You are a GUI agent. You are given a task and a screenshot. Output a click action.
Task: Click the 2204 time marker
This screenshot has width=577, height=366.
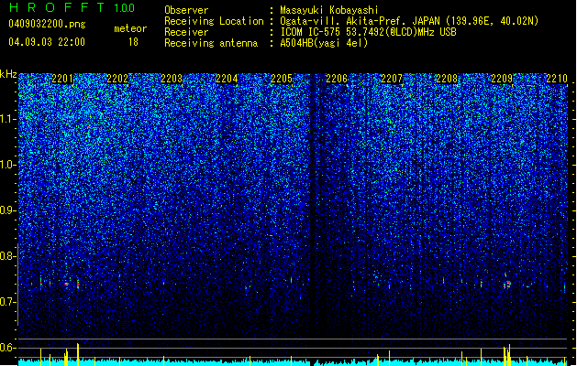(227, 79)
